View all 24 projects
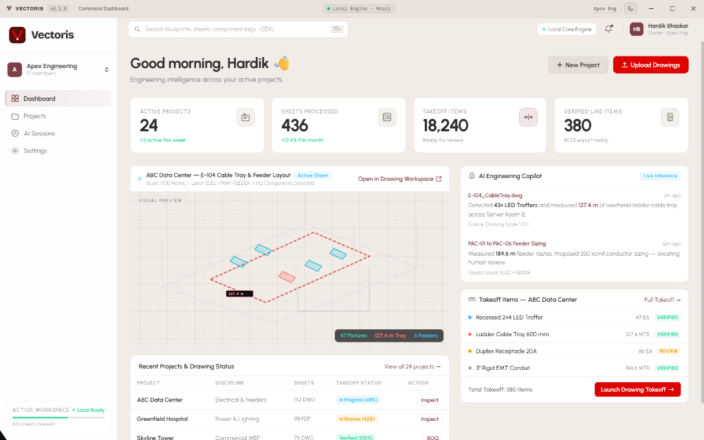The width and height of the screenshot is (704, 440). (412, 366)
